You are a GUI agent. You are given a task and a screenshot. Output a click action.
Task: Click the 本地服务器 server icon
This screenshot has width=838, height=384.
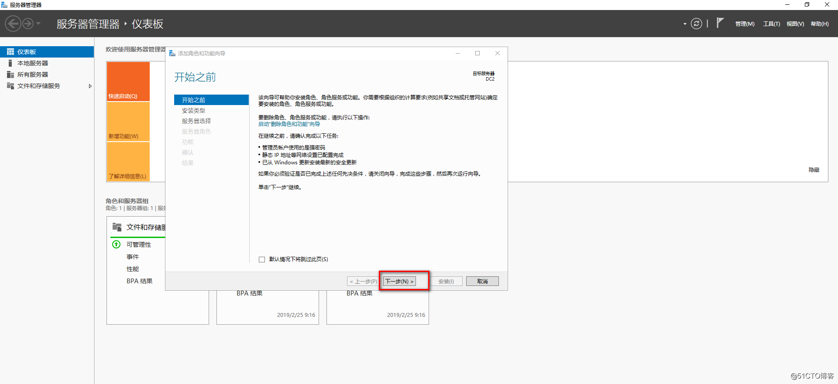coord(10,63)
